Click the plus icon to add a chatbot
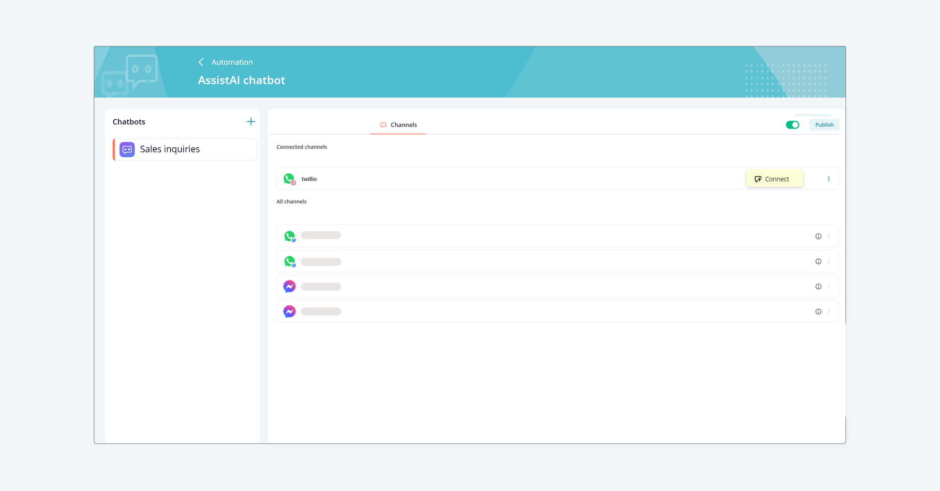This screenshot has height=491, width=940. pyautogui.click(x=251, y=121)
